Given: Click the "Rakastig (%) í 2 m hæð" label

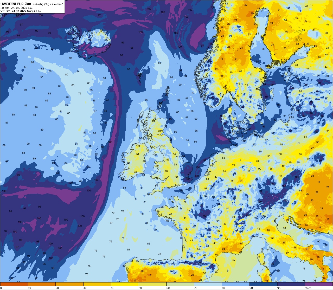Looking at the screenshot, I should click(x=48, y=4).
